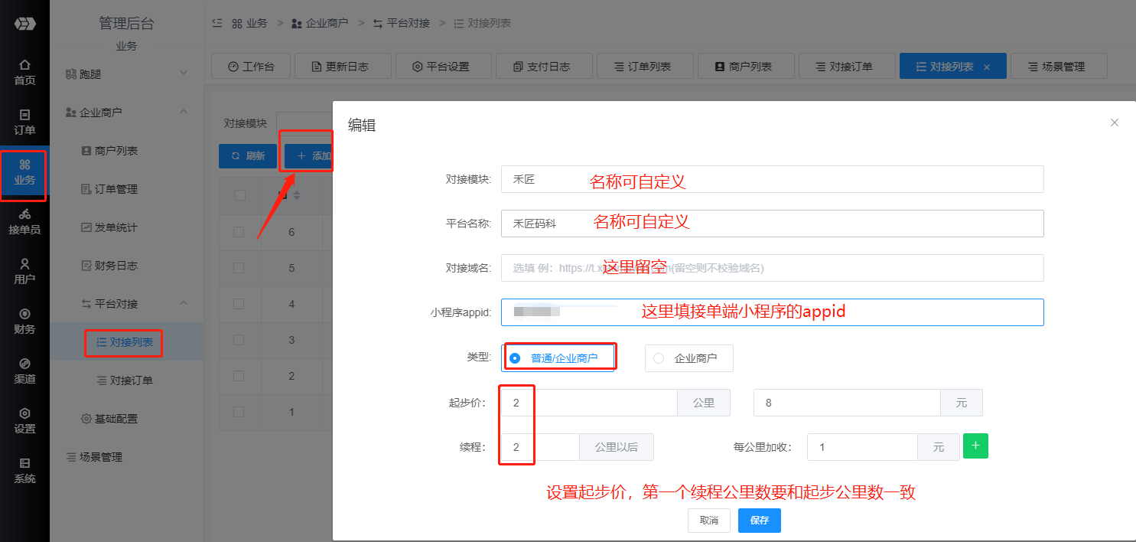Click the 企业商户 breadcrumb
Screen dimensions: 1136x542
[x=320, y=23]
